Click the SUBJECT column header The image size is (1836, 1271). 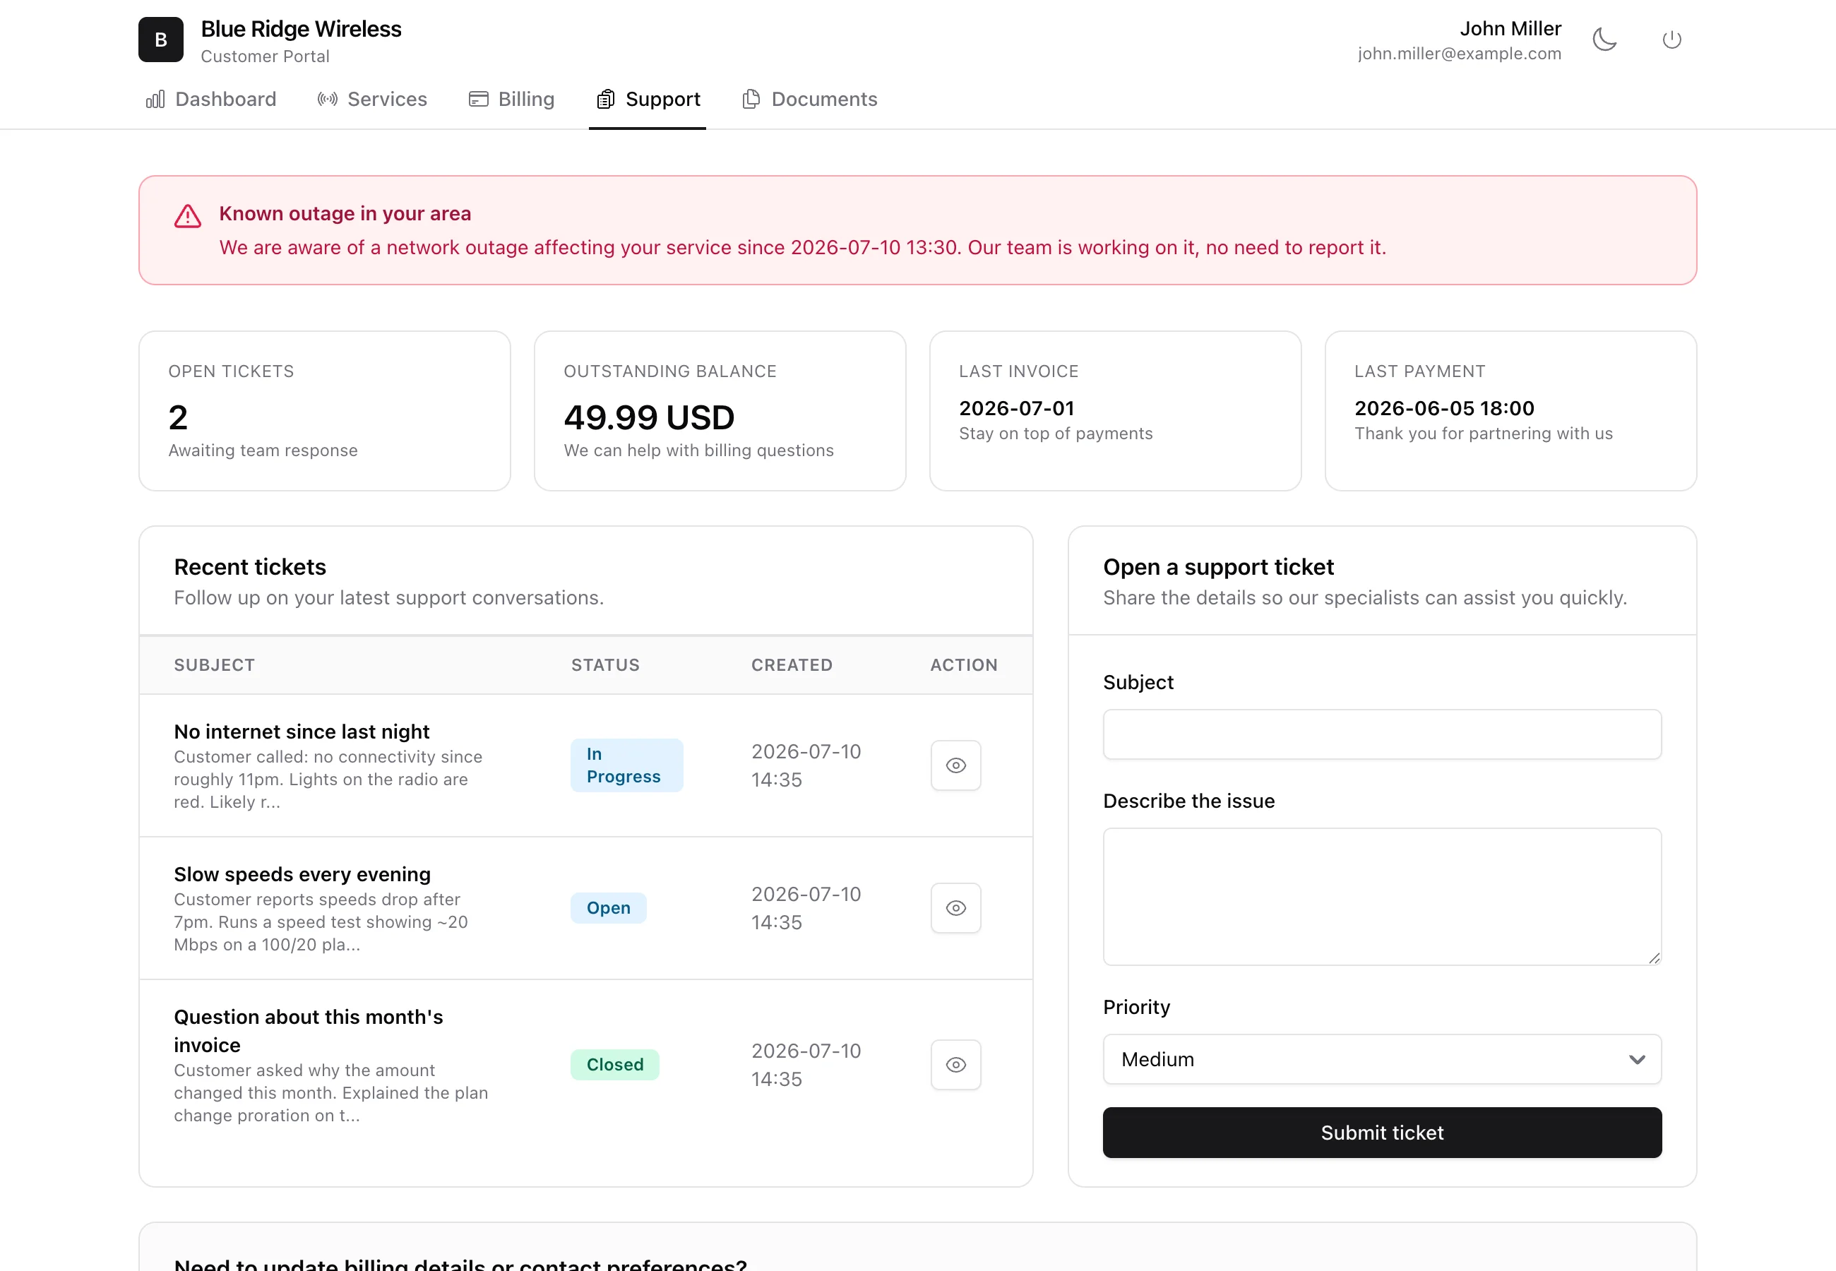(x=214, y=665)
